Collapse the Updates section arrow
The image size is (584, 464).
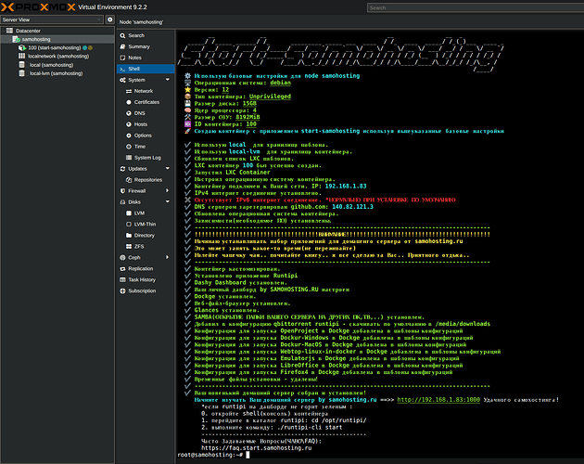pyautogui.click(x=168, y=168)
